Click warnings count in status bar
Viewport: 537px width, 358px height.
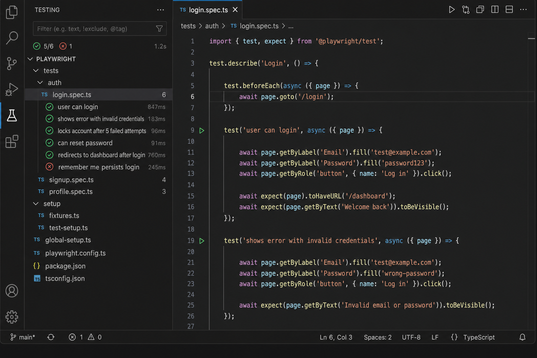(x=95, y=337)
